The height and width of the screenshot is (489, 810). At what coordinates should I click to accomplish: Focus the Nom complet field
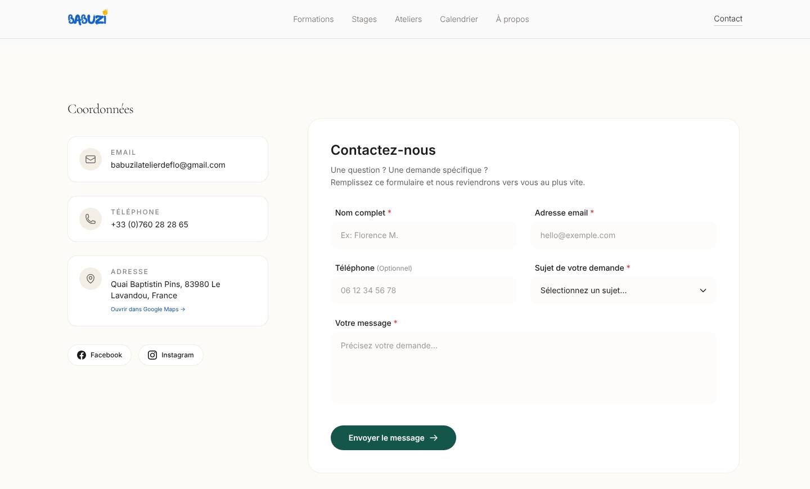click(x=424, y=235)
